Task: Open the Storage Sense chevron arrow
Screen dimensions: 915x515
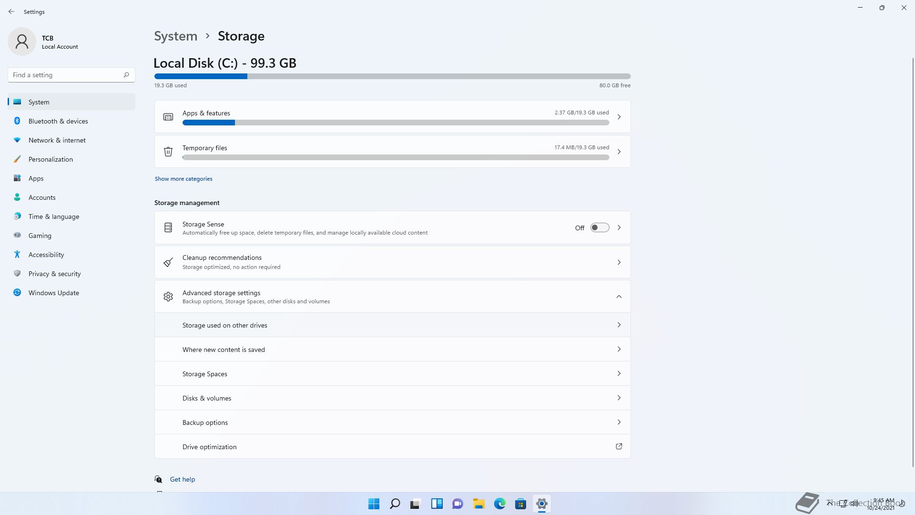Action: coord(619,227)
